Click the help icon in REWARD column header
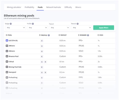 pos(88,35)
